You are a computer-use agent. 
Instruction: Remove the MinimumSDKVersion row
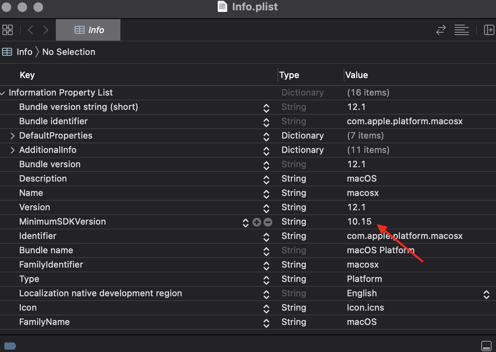tap(268, 222)
